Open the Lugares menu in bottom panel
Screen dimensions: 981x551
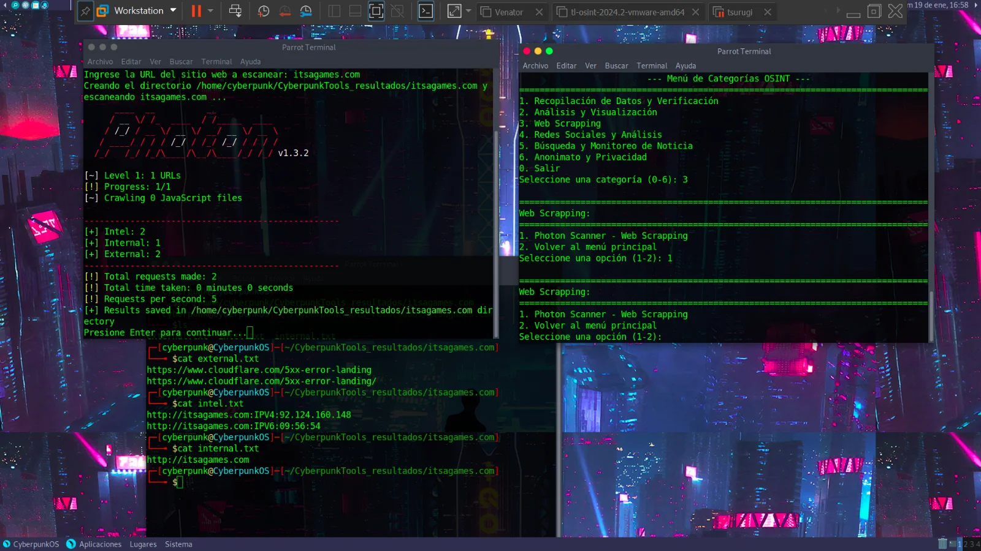coord(143,544)
